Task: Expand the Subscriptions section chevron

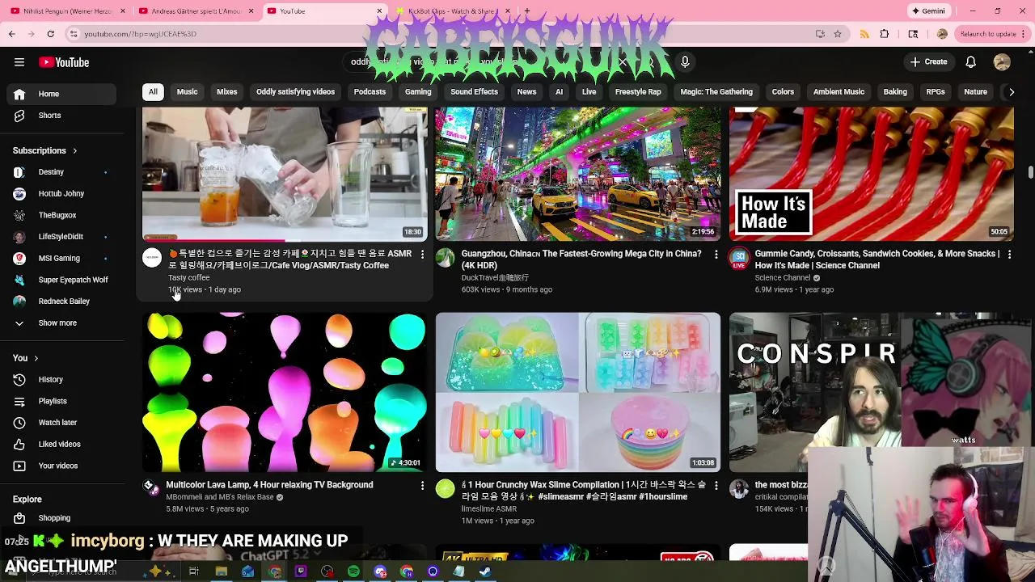Action: pos(74,151)
